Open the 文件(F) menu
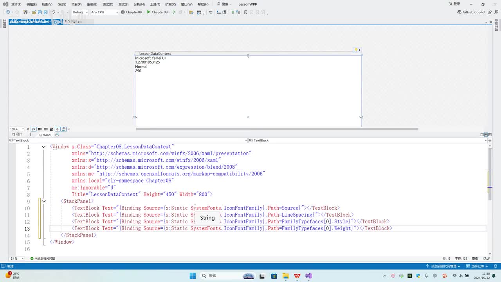The width and height of the screenshot is (501, 282). pos(16,4)
